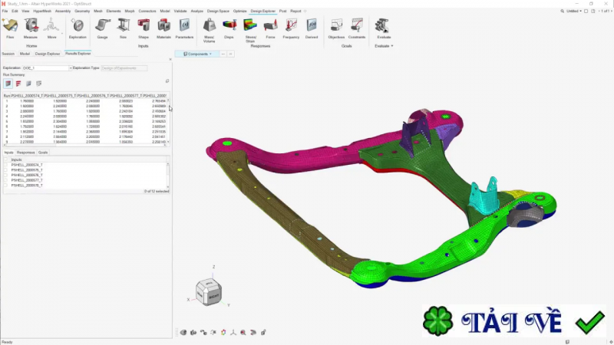Screen dimensions: 614x345
Task: Open the Files tool in the ribbon
Action: tap(10, 28)
